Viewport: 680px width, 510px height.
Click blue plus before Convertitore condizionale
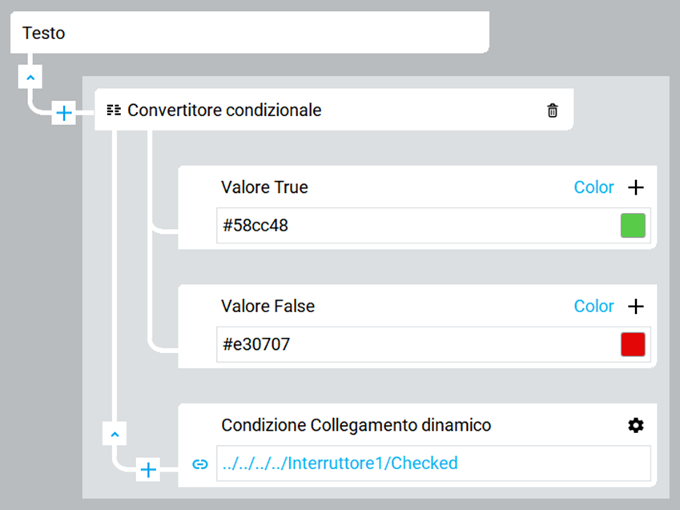[64, 113]
